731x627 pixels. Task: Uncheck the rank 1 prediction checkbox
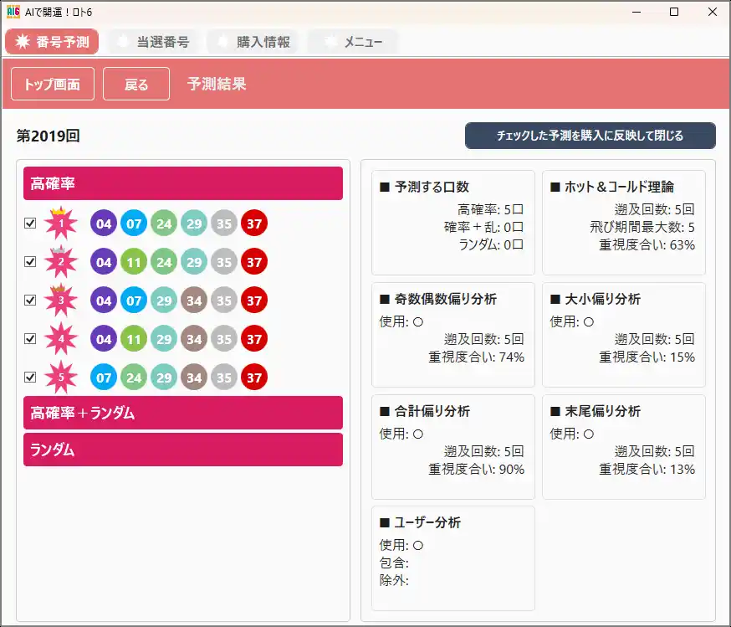point(30,224)
